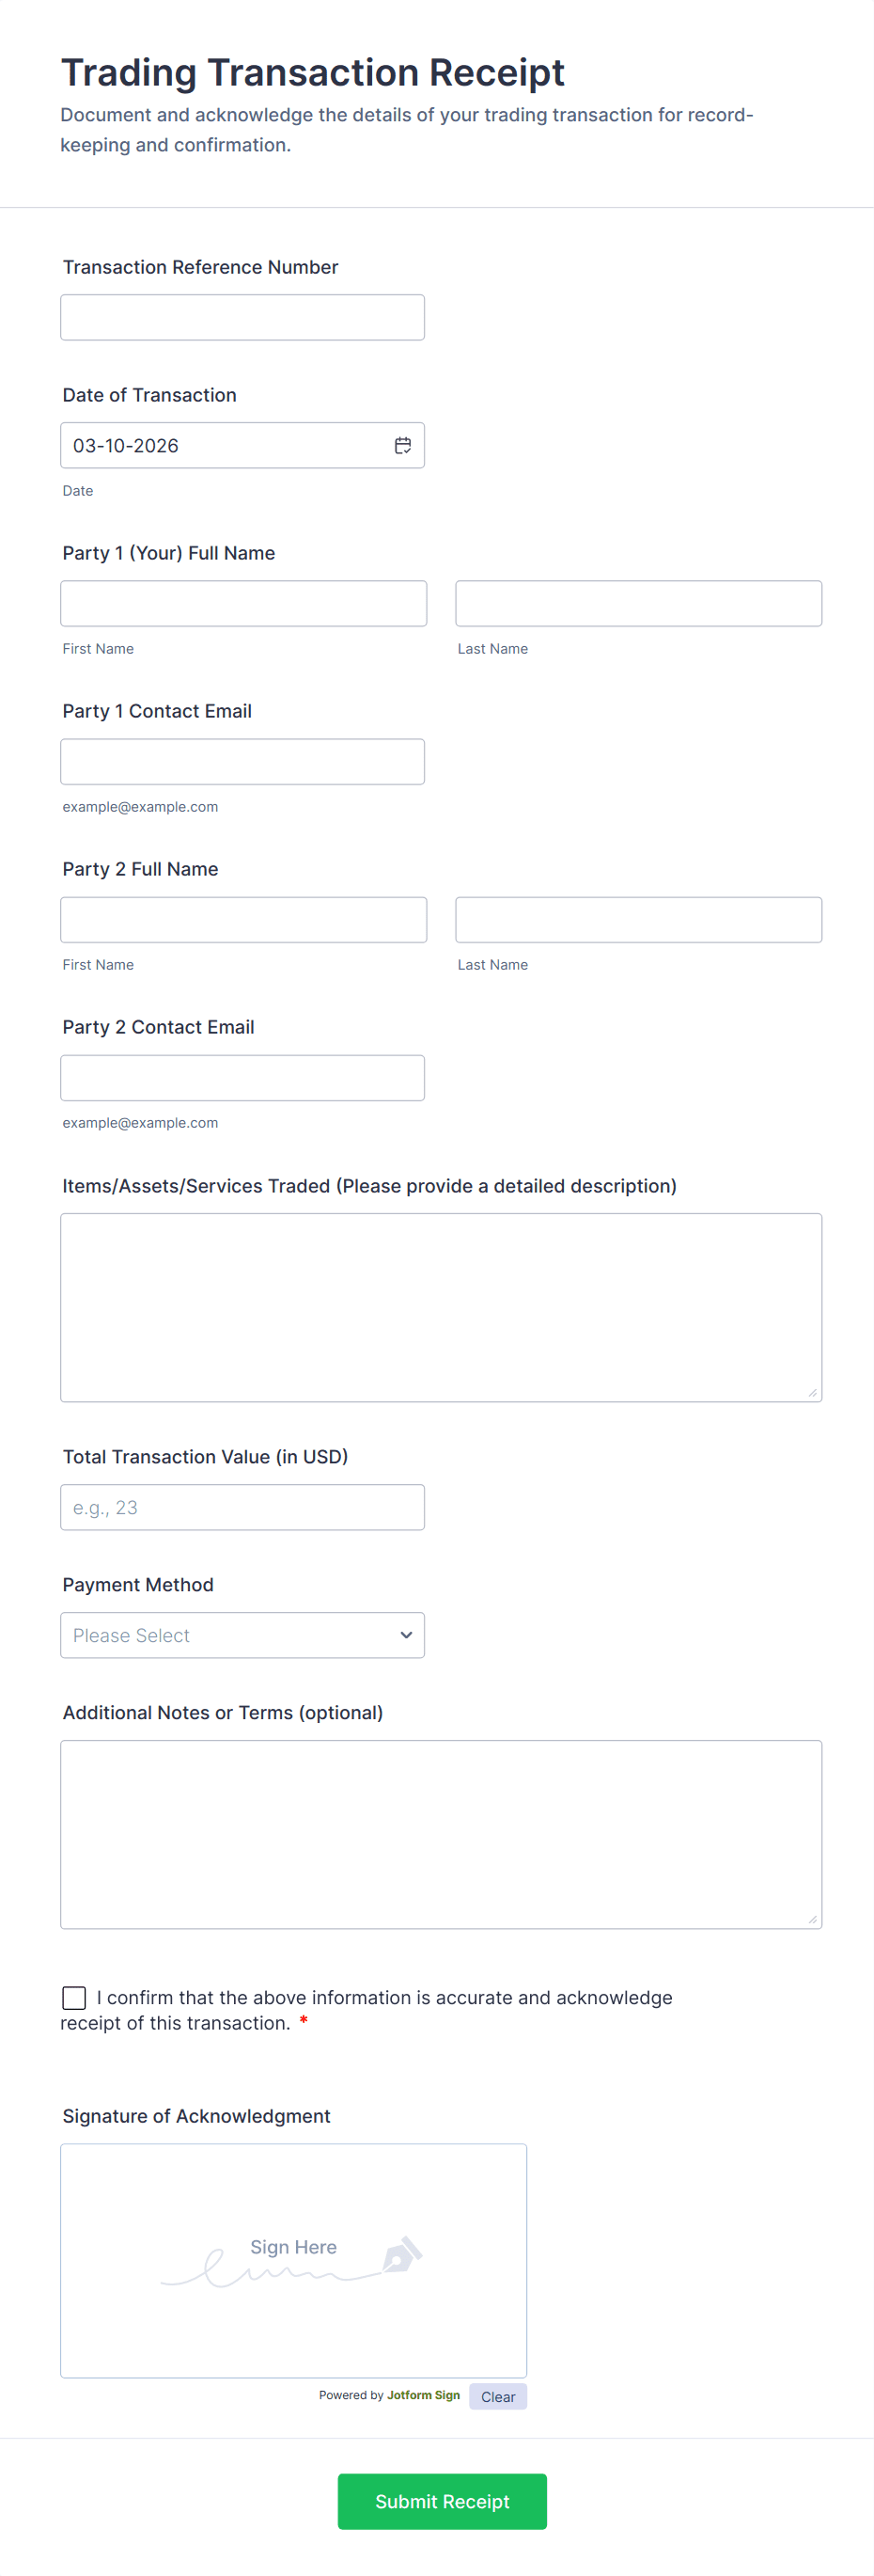
Task: Open the Payment Method dropdown
Action: coord(242,1635)
